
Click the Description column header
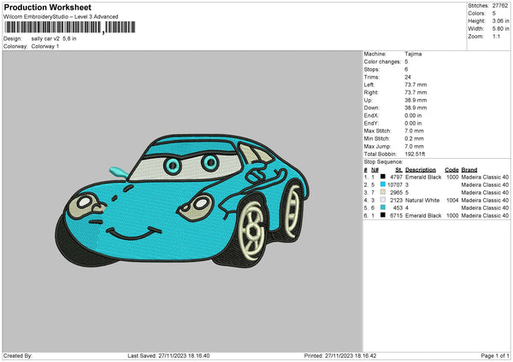coord(422,169)
